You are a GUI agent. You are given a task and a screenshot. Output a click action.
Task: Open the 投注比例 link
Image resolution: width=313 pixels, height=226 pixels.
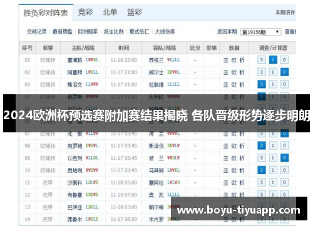click(x=114, y=32)
